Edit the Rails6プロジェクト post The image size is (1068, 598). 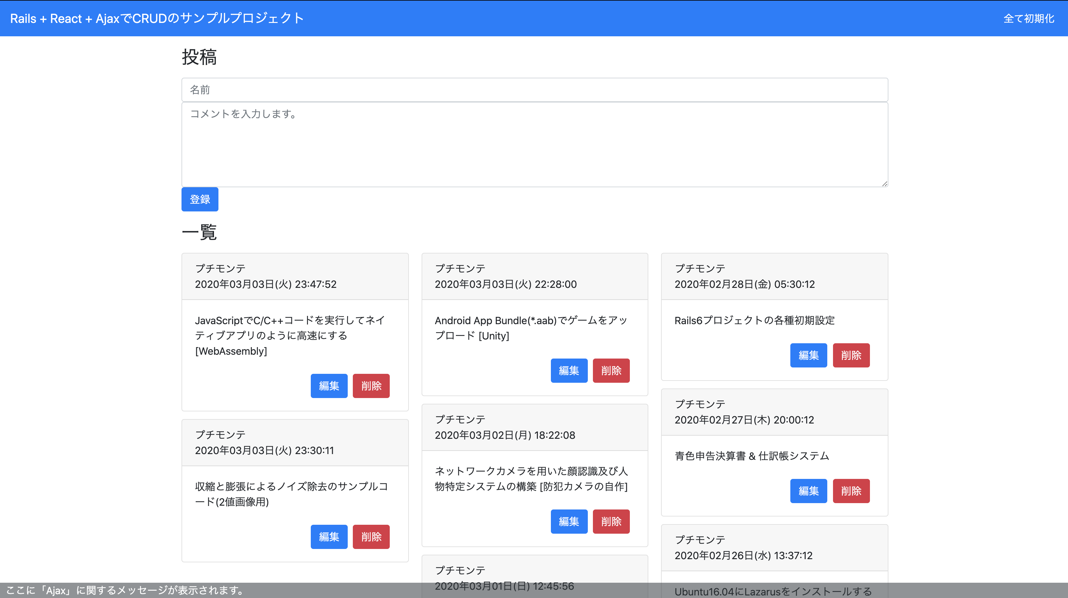click(x=808, y=355)
